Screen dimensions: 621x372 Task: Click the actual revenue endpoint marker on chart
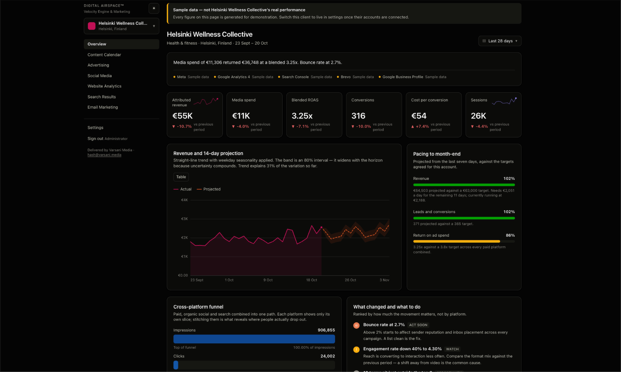(321, 227)
